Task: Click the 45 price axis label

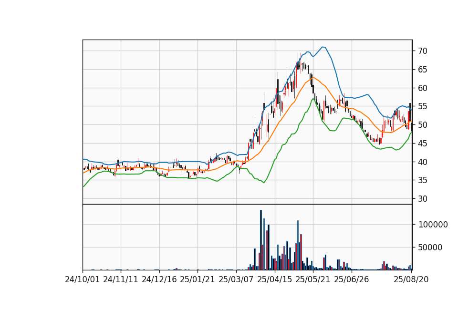Action: 423,144
